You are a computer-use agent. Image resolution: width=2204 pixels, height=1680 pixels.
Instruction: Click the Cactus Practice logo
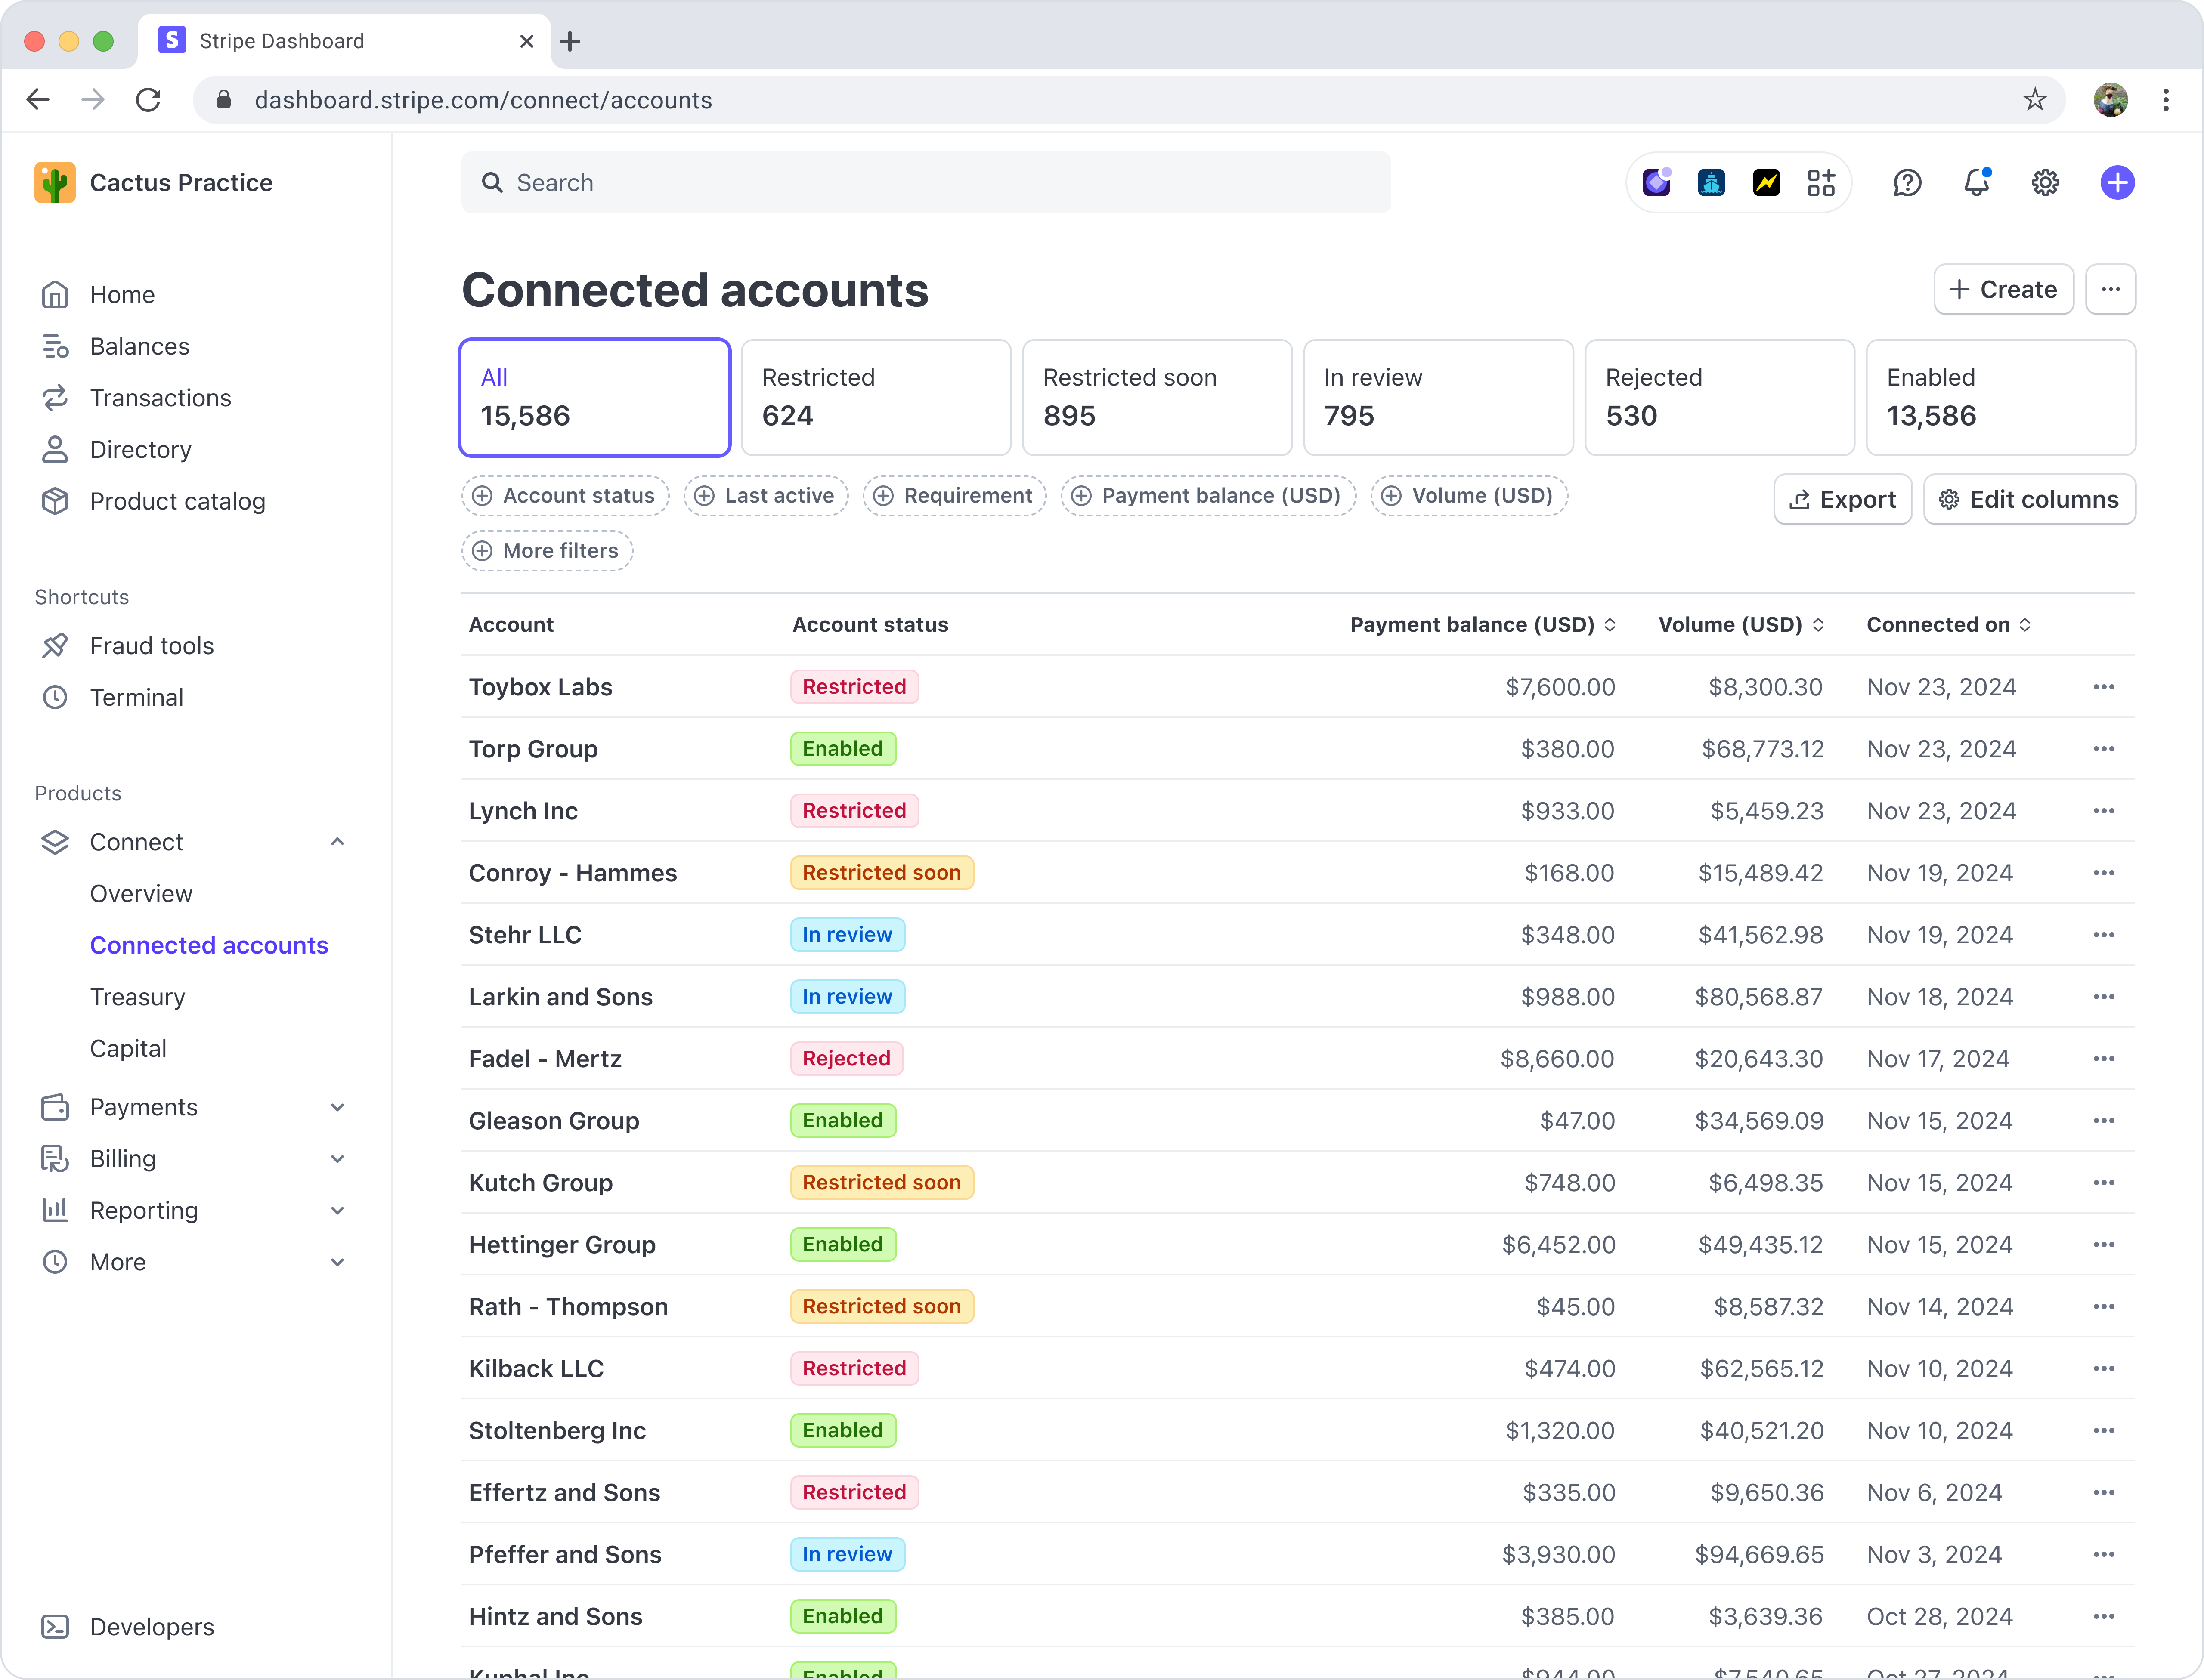(x=54, y=183)
